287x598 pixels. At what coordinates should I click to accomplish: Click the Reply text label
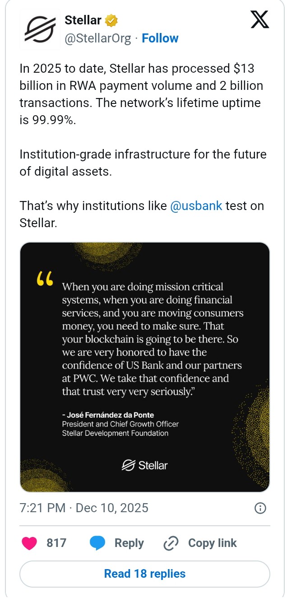click(129, 543)
